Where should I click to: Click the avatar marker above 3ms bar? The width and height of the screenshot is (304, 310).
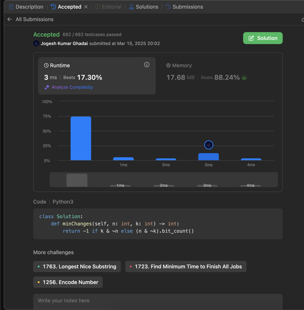coord(209,145)
